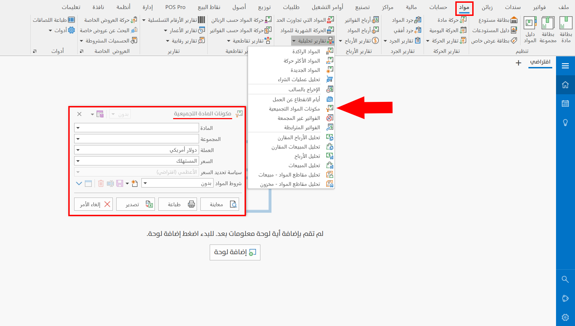Click the dialog window layout icon
Screen dimensions: 575x326
[x=88, y=183]
